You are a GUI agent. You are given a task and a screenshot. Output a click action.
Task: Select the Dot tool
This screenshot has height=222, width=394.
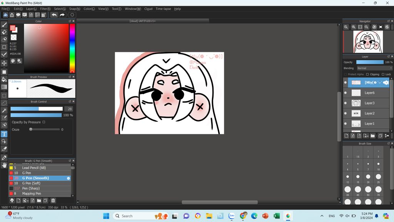click(4, 54)
